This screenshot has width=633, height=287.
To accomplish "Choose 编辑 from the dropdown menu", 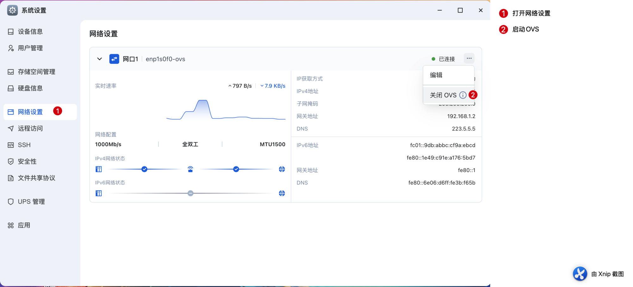I will pos(436,75).
